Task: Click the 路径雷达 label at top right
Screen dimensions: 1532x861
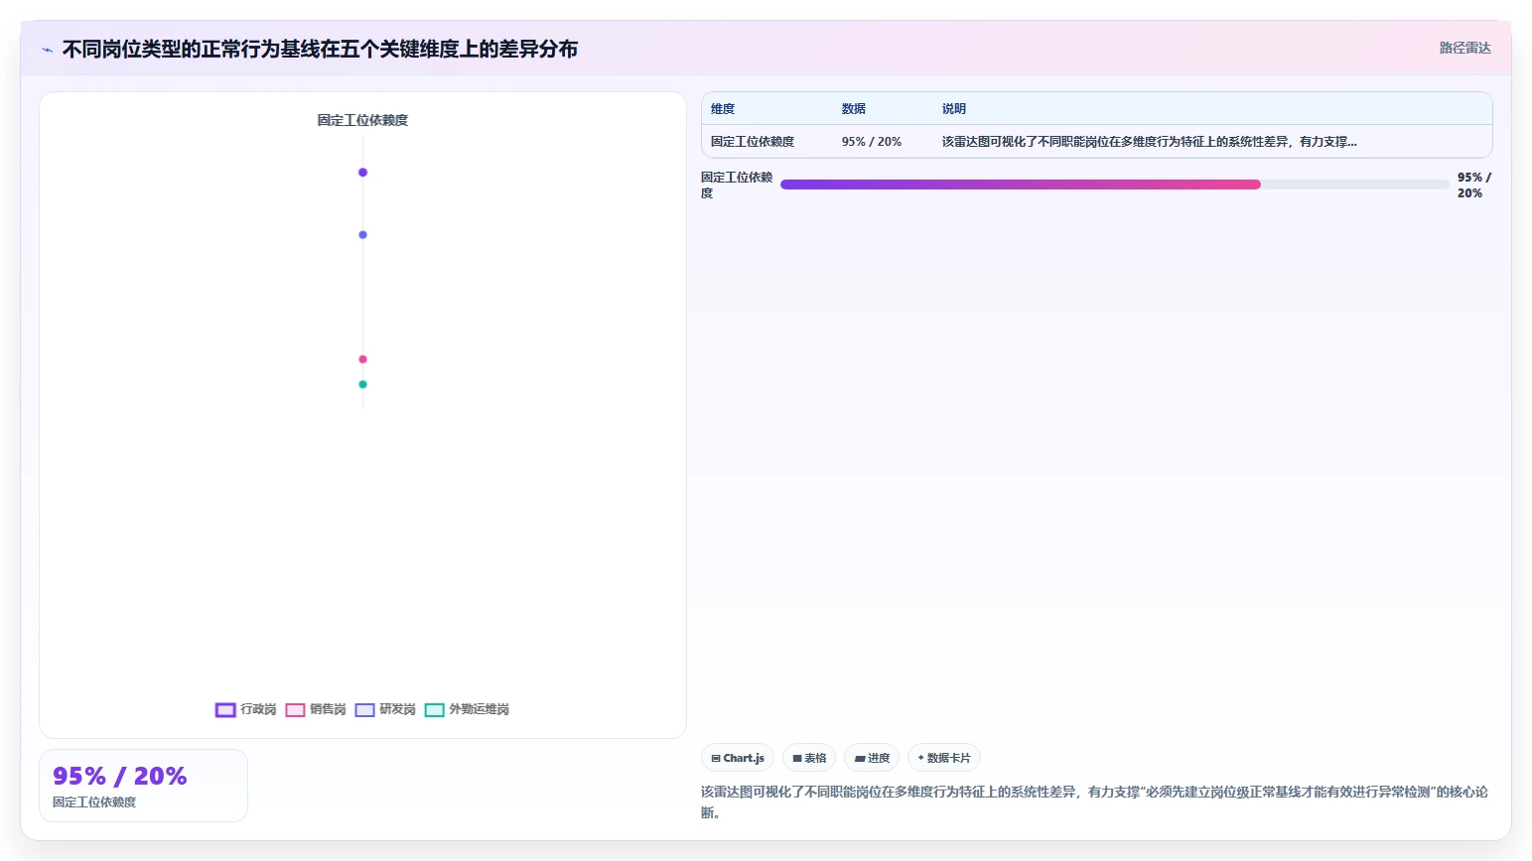Action: pyautogui.click(x=1465, y=48)
